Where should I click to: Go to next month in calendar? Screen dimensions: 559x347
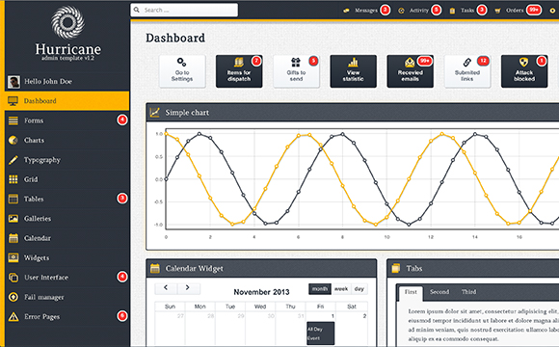[x=188, y=288]
